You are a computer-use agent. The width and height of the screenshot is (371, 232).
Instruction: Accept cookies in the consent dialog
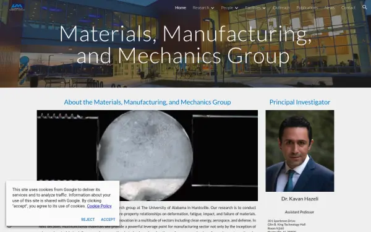[108, 220]
